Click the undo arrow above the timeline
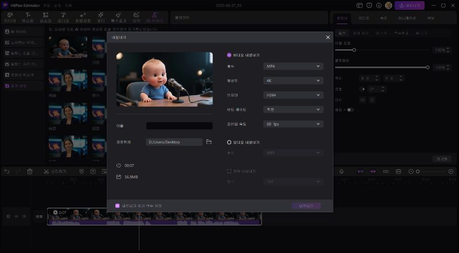The image size is (459, 253). tap(7, 171)
